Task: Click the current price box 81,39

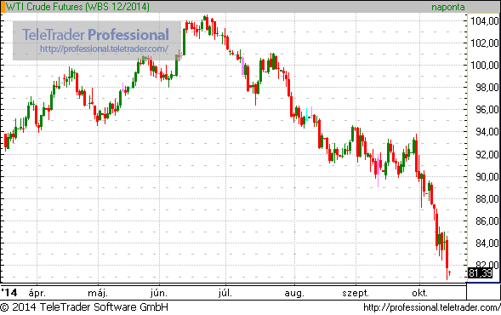Action: coord(481,273)
